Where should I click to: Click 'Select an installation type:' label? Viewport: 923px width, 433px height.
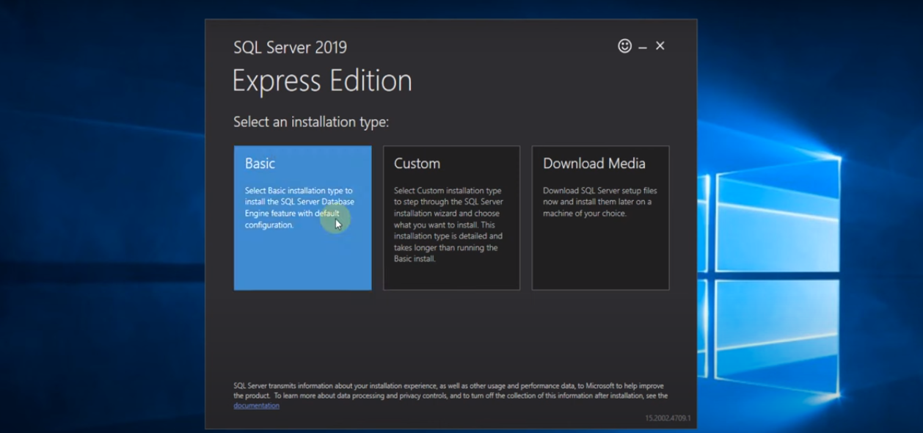(311, 122)
